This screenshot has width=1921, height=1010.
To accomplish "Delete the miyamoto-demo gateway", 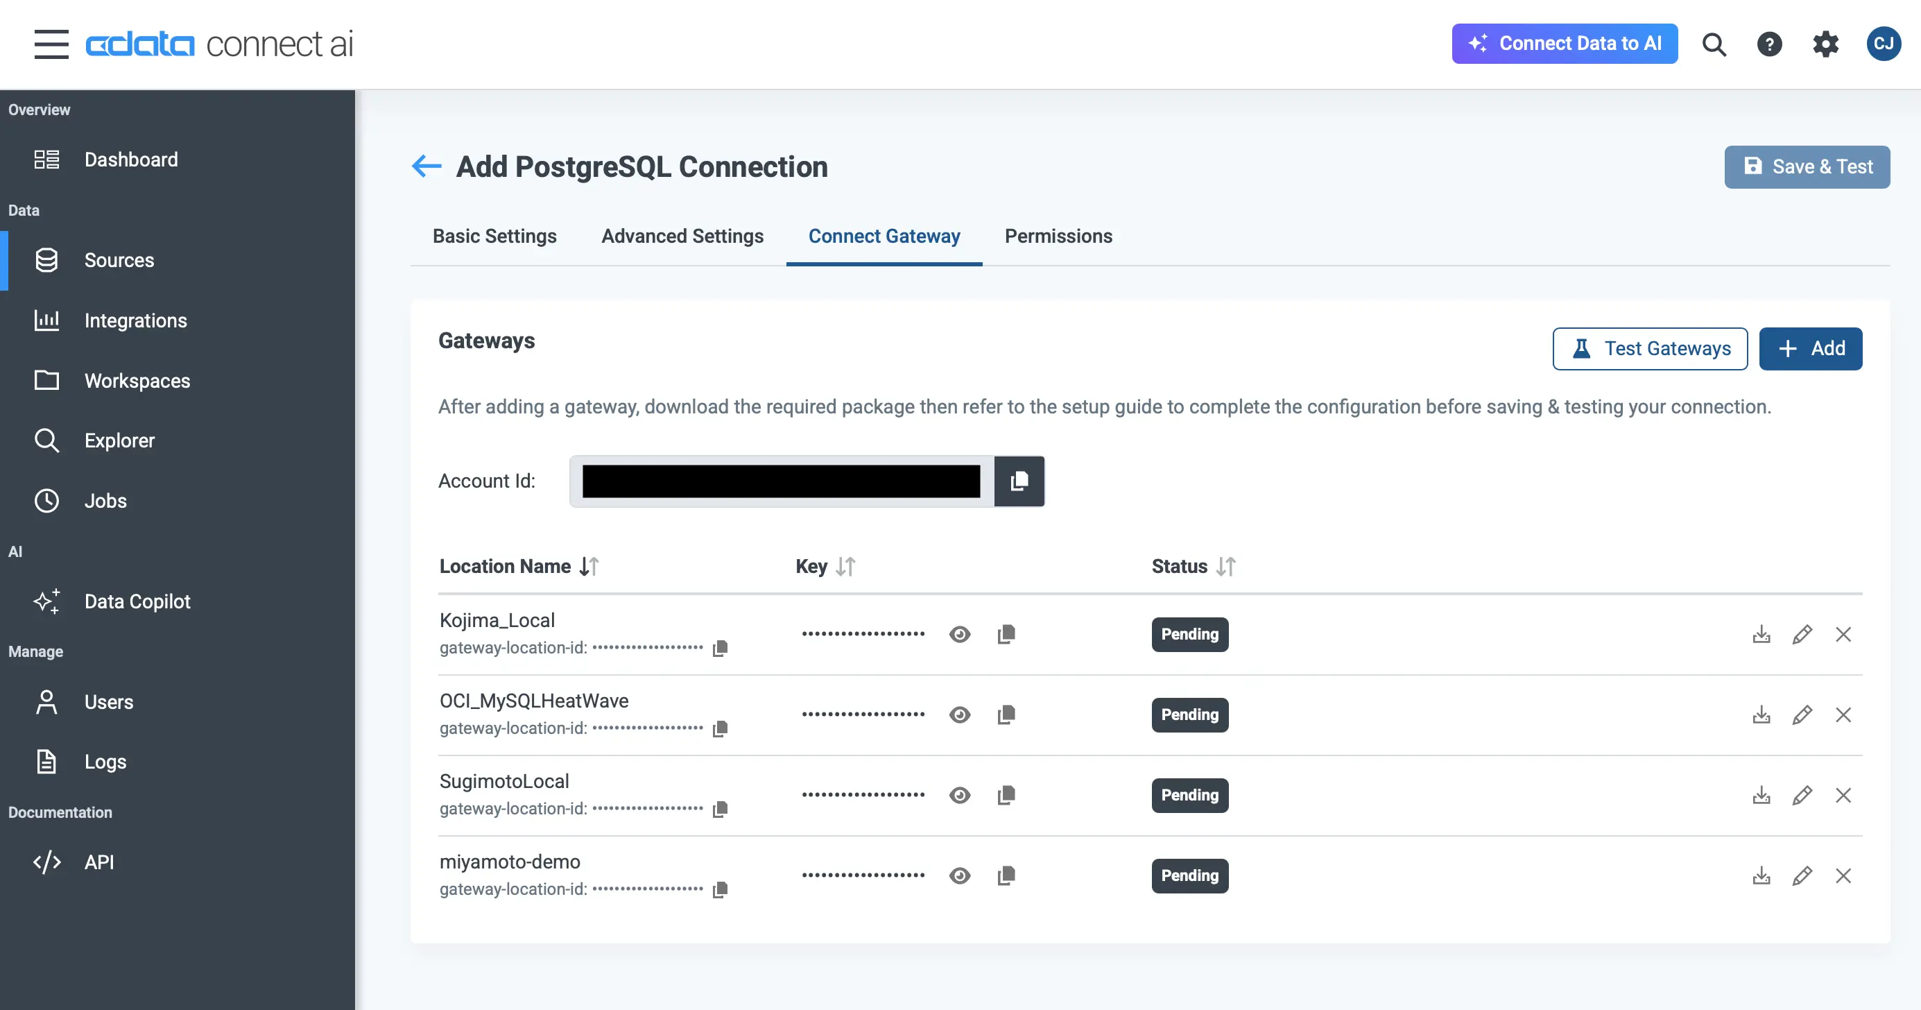I will point(1843,875).
